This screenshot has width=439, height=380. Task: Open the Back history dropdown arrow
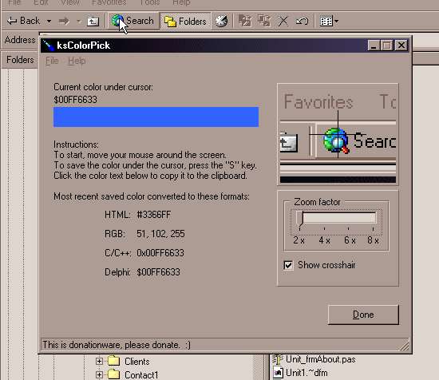(x=49, y=21)
